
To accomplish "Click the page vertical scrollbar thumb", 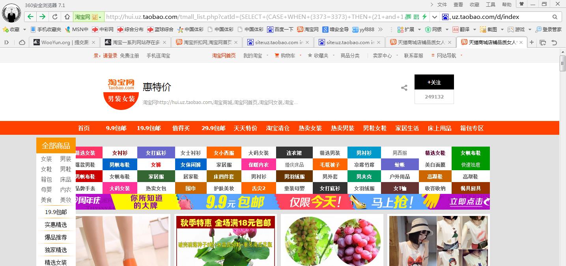I will (563, 64).
